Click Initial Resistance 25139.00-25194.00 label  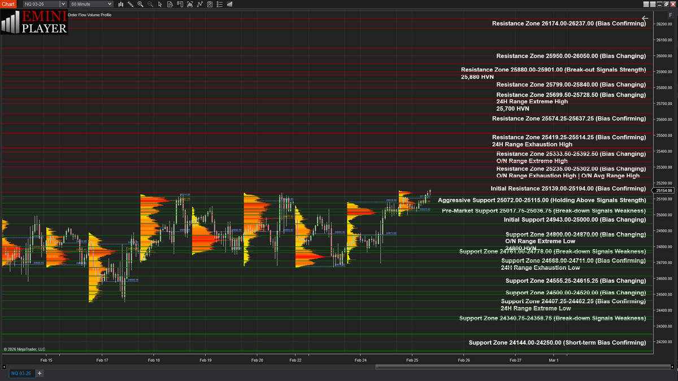(568, 189)
